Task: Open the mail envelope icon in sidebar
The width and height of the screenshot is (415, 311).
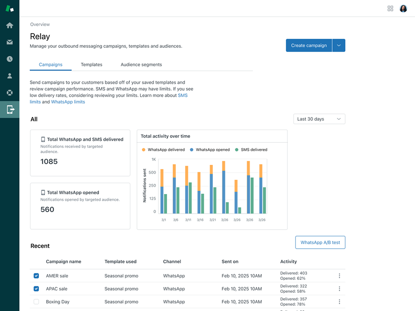Action: coord(10,42)
